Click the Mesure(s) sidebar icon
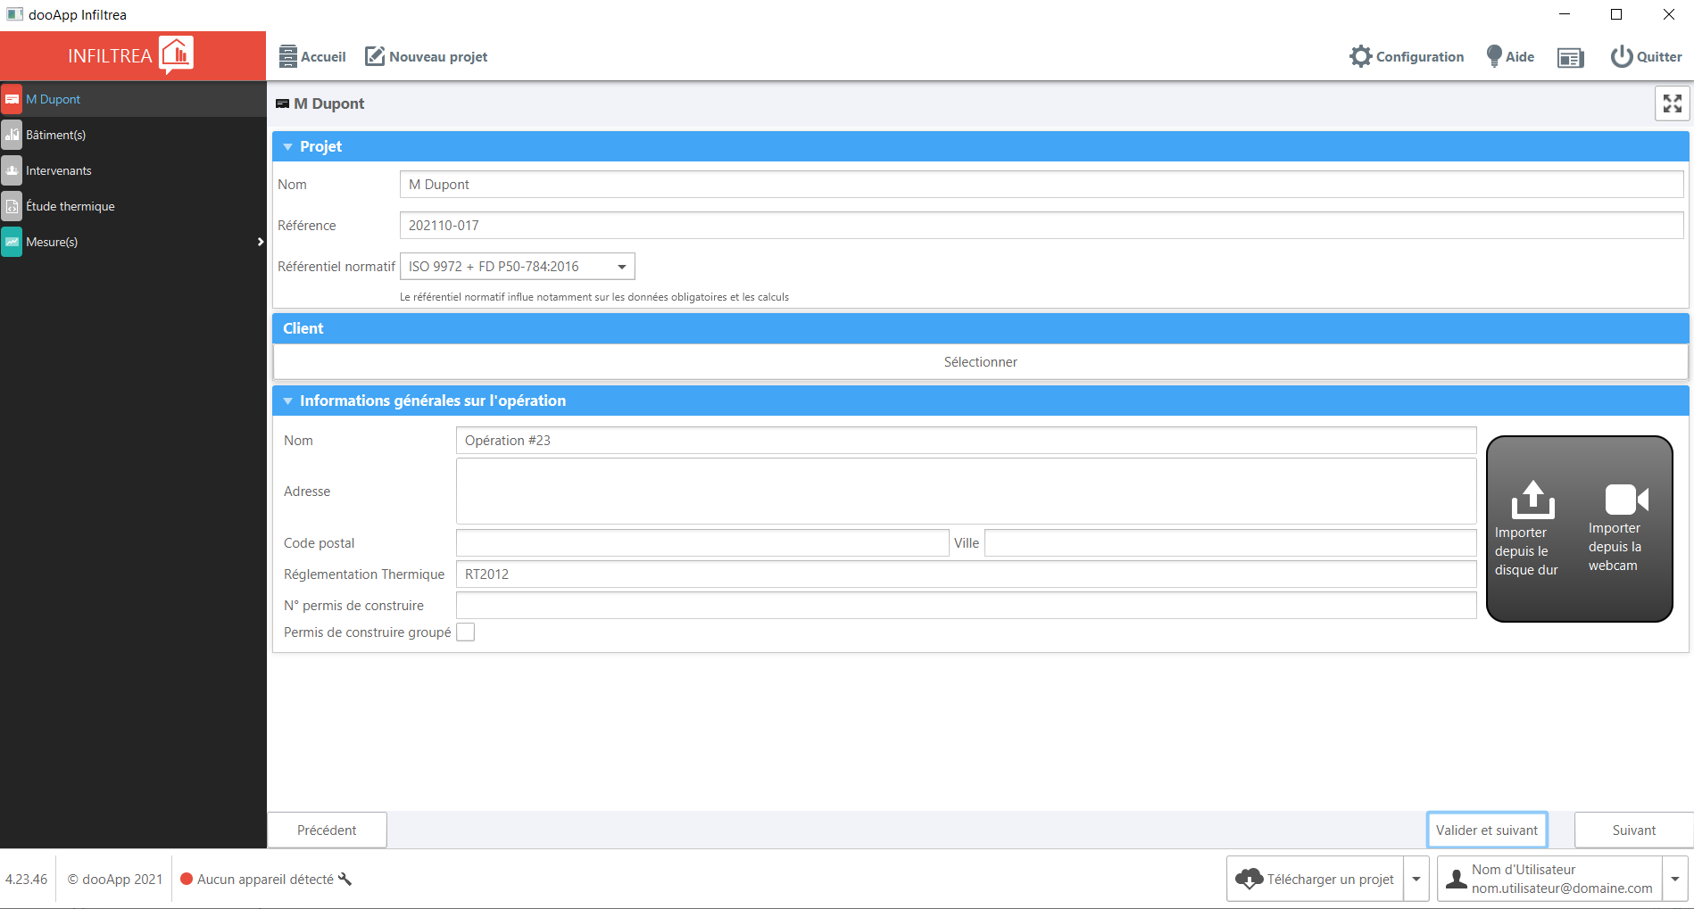The width and height of the screenshot is (1694, 909). click(x=12, y=242)
